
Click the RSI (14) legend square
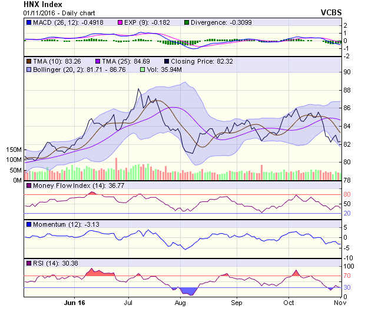[x=28, y=263]
